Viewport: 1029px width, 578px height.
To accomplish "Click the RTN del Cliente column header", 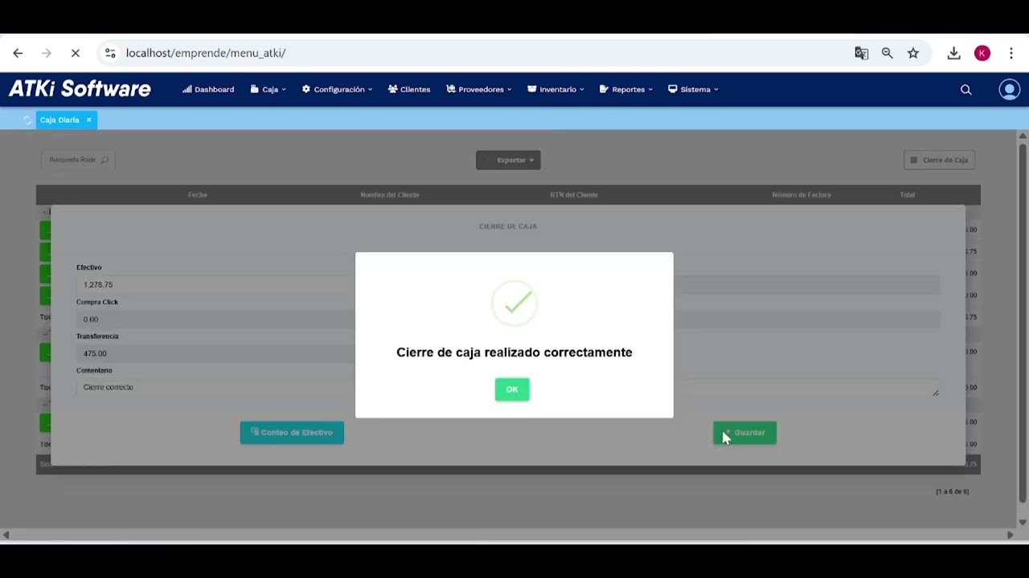I will (574, 195).
